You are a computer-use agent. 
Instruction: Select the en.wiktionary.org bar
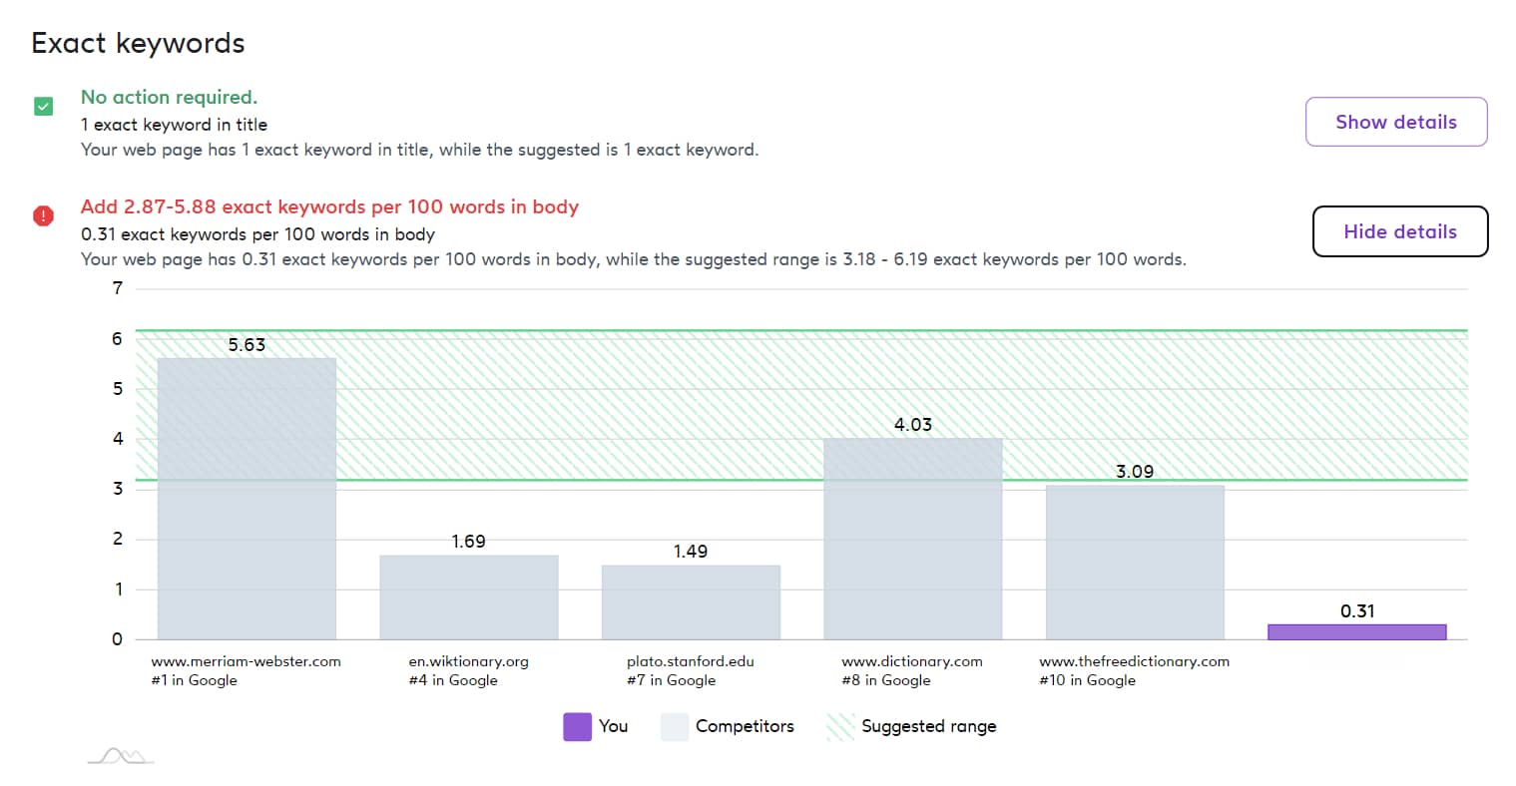(x=469, y=597)
